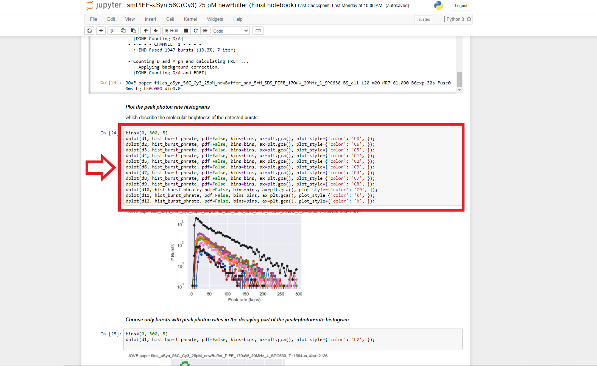Paste cells below using the toolbar icon
This screenshot has width=597, height=366.
pyautogui.click(x=133, y=31)
